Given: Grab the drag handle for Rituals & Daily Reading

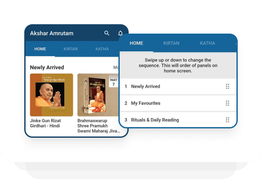Looking at the screenshot, I should pyautogui.click(x=227, y=120).
